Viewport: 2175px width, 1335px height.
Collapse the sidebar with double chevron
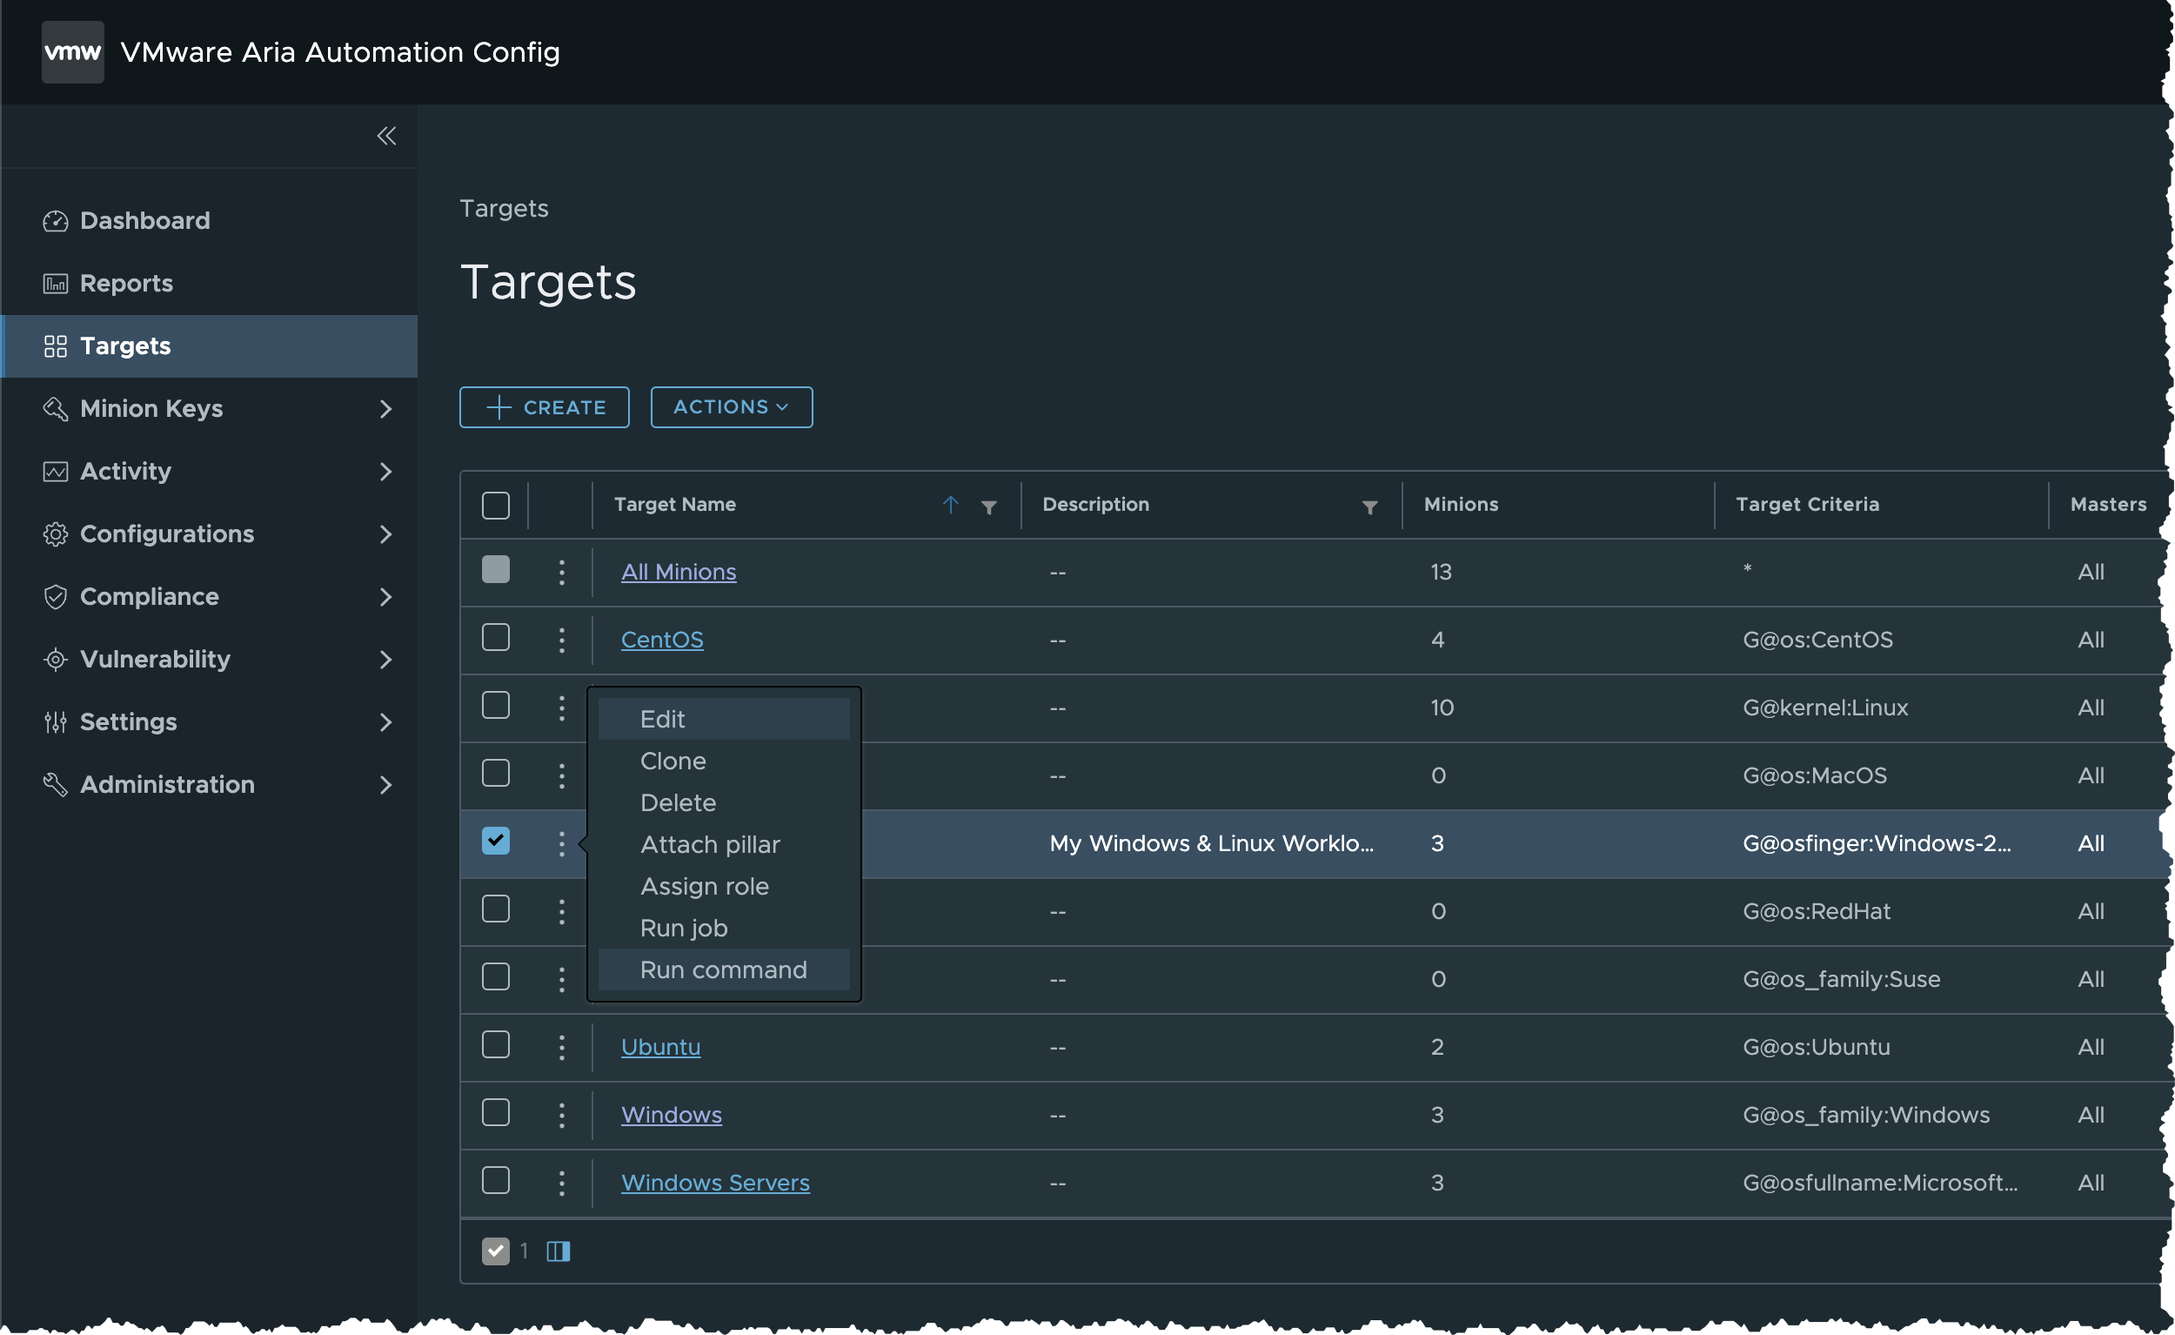point(386,136)
